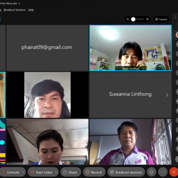This screenshot has width=178, height=178.
Task: Collapse the participants panel chevron
Action: pyautogui.click(x=176, y=17)
